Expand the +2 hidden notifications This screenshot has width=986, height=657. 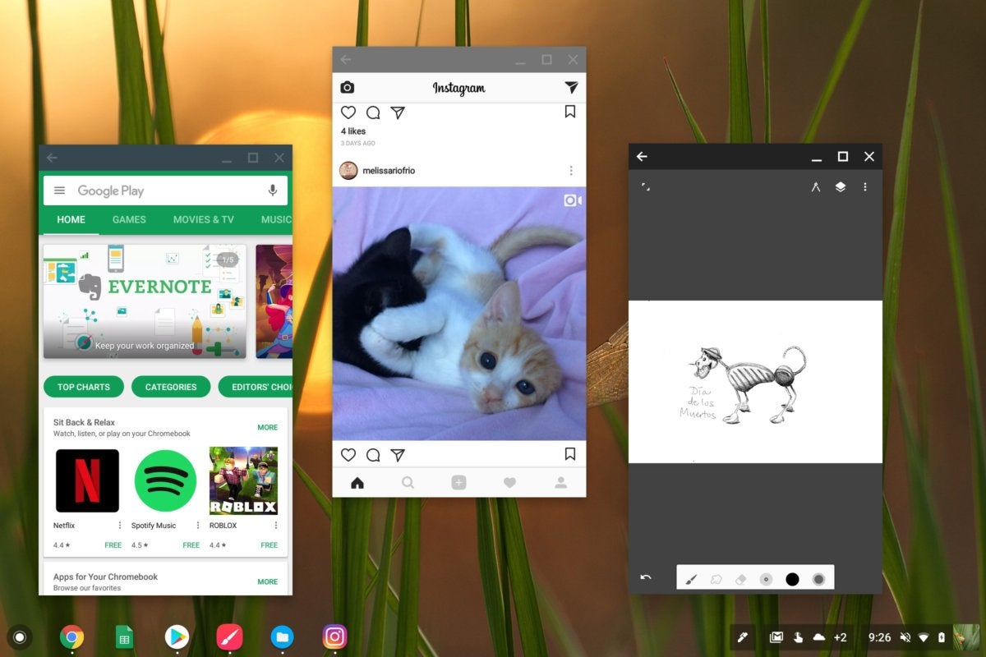coord(840,637)
